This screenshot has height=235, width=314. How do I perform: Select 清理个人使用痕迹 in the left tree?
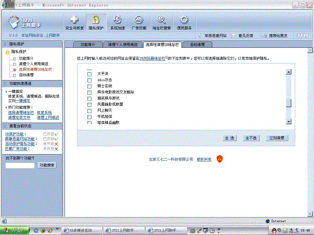[x=34, y=64]
